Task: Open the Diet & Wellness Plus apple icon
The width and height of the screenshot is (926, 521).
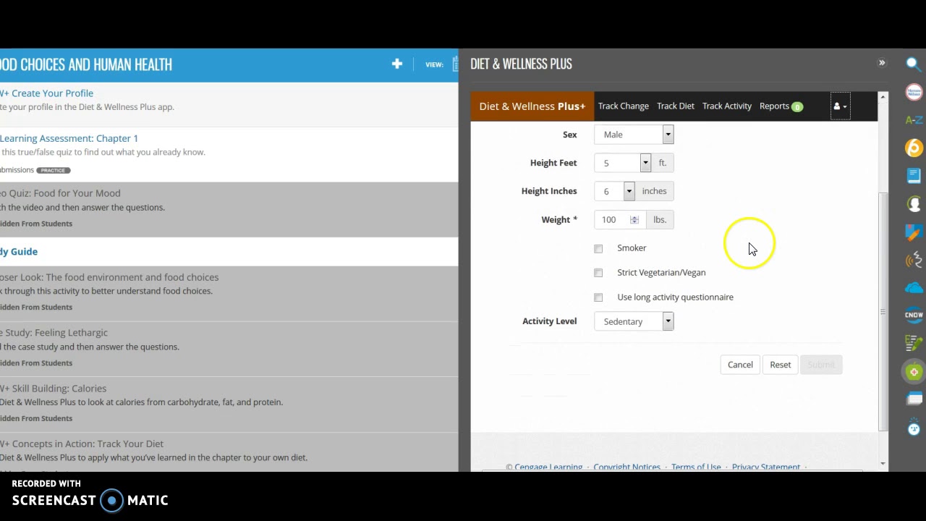Action: pos(914,372)
